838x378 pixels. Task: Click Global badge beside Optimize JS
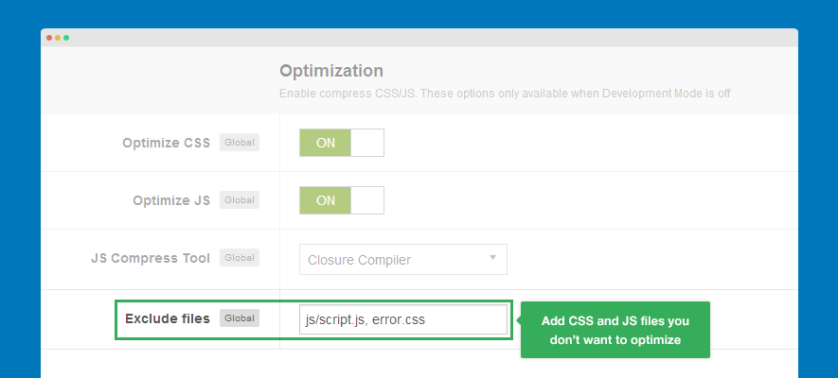(240, 200)
